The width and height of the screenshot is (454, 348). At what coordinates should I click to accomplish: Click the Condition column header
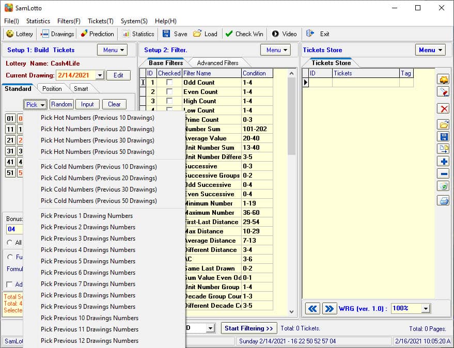(x=257, y=73)
